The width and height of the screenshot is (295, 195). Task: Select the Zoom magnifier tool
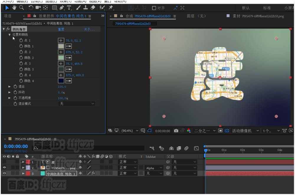(22, 8)
